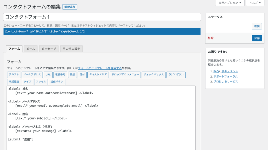Add a 送信ボタン tag

(57, 82)
